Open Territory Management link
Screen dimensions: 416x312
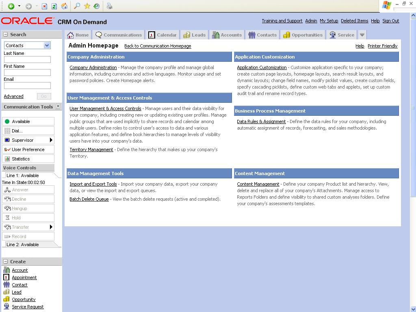click(x=91, y=149)
